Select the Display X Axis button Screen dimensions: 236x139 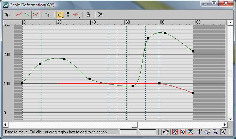point(19,15)
